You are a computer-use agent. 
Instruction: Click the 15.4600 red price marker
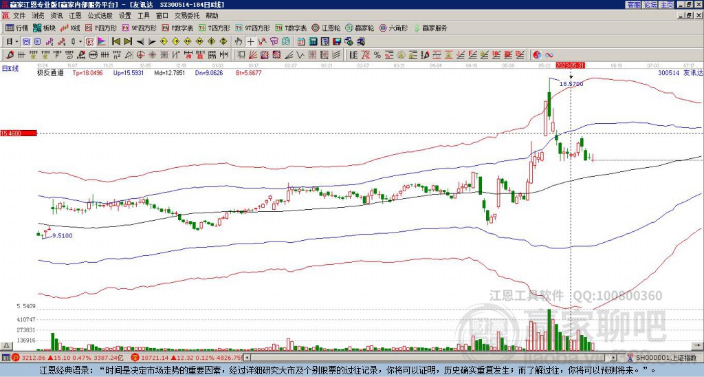point(18,133)
